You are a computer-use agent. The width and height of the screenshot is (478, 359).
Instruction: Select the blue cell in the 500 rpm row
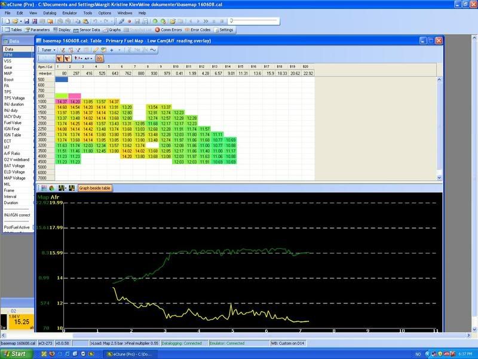62,80
